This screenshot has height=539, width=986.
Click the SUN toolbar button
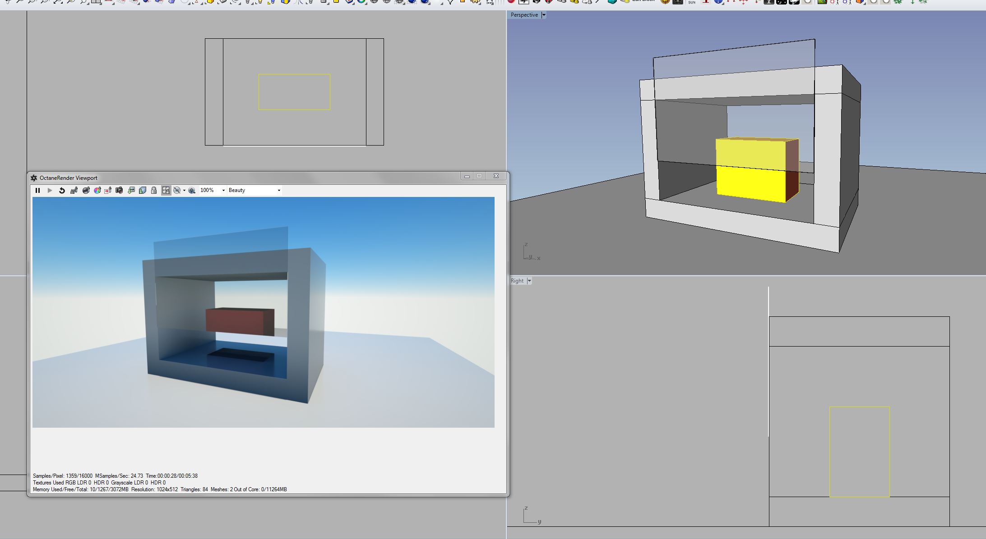(x=692, y=2)
